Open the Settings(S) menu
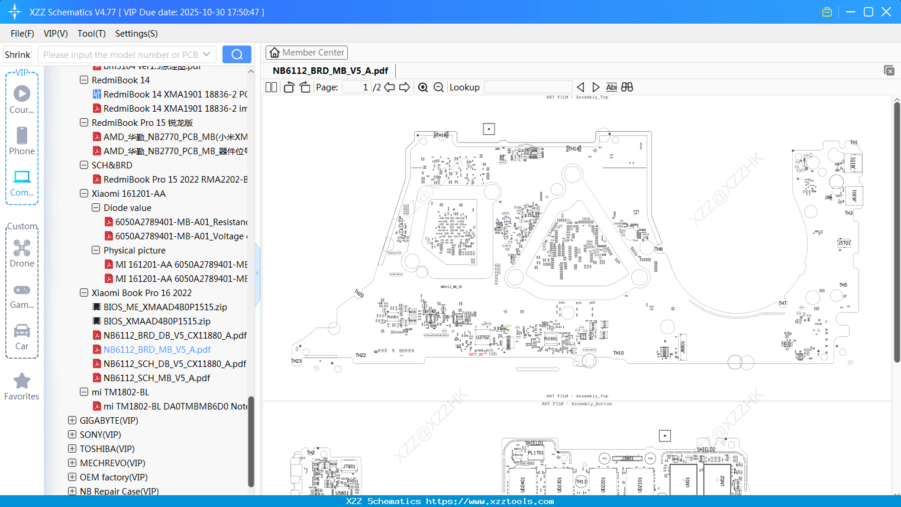 pyautogui.click(x=137, y=34)
